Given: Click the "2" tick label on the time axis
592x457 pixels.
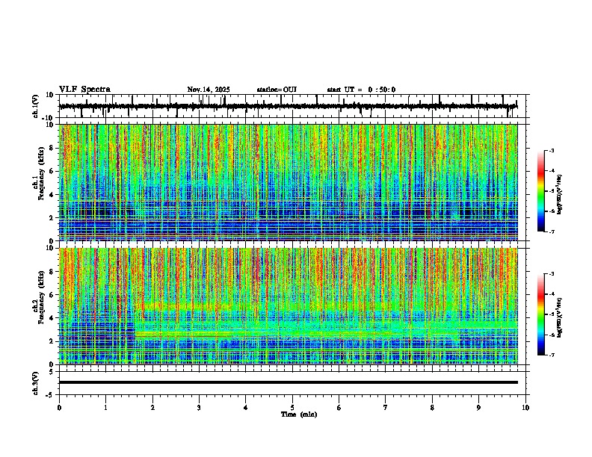Looking at the screenshot, I should (152, 408).
